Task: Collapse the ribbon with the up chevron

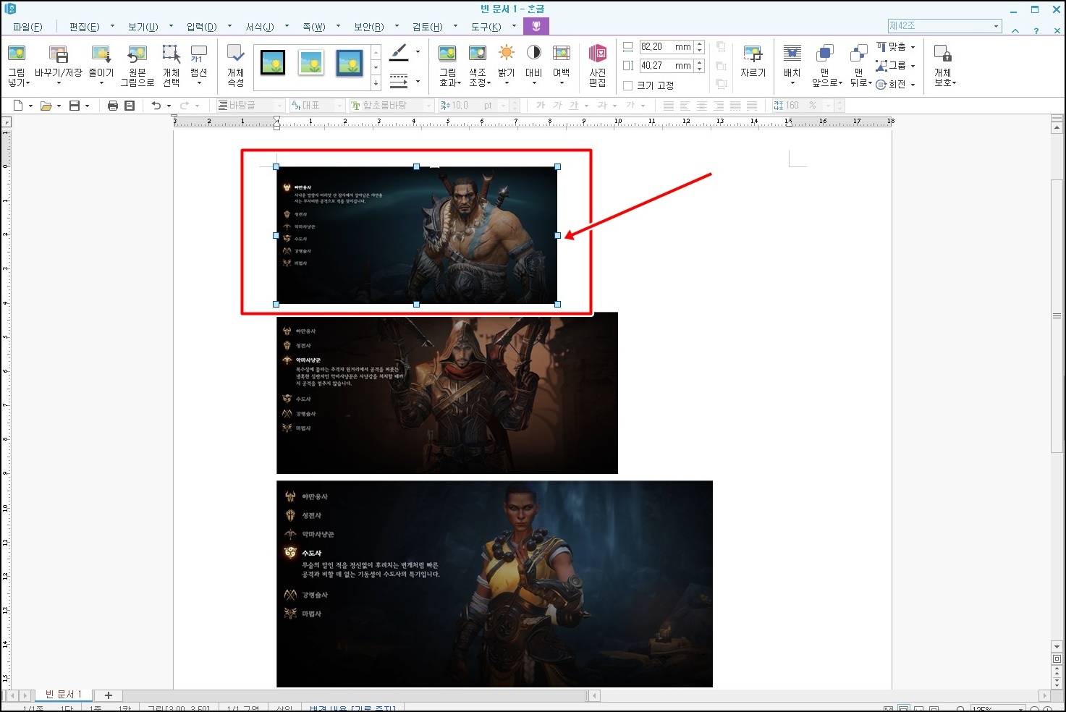Action: click(1015, 30)
